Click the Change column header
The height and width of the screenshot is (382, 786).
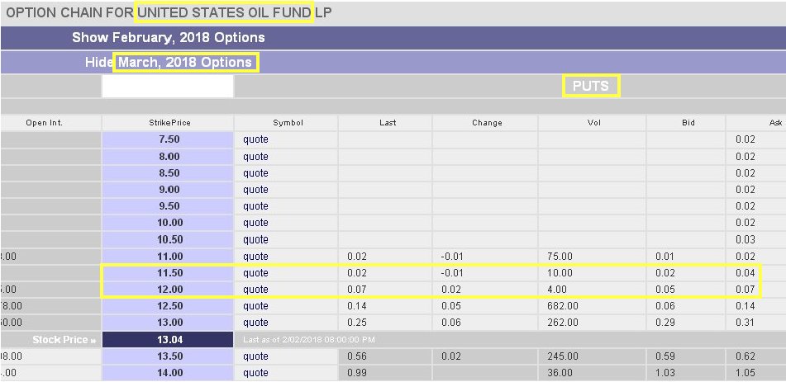[487, 123]
